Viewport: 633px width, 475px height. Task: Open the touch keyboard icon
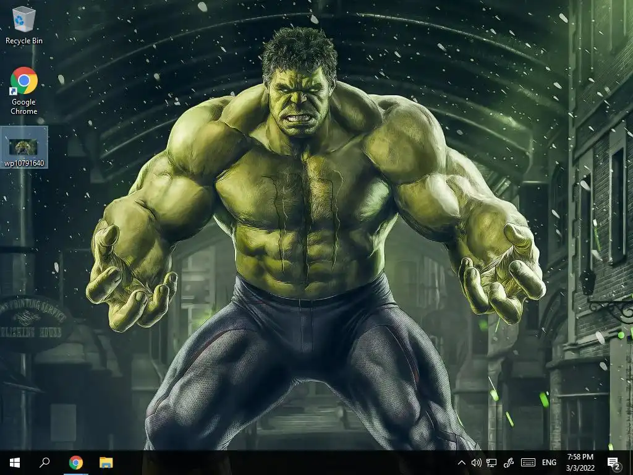(528, 463)
